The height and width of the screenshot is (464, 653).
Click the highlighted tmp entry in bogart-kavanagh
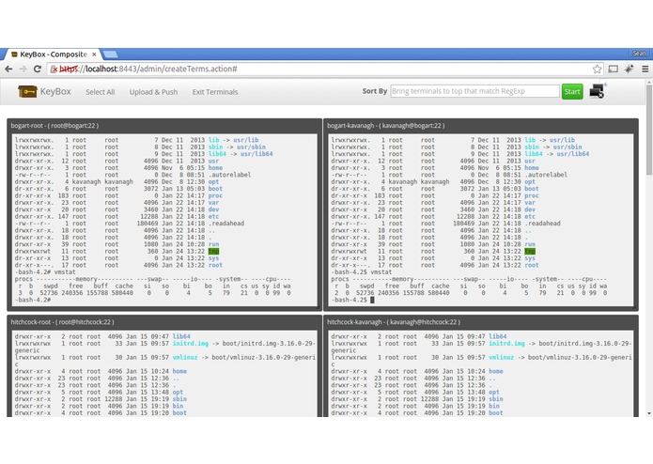click(530, 252)
